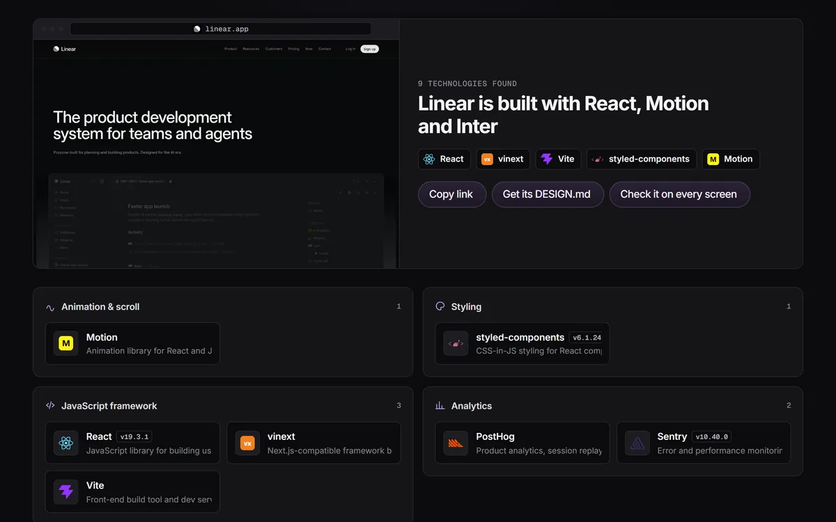Image resolution: width=836 pixels, height=522 pixels.
Task: Click Log in link in the preview
Action: pyautogui.click(x=350, y=49)
